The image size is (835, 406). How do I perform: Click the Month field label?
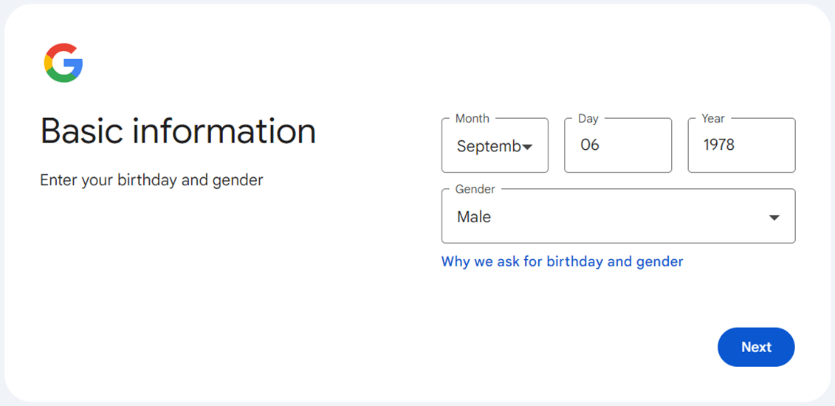point(472,118)
